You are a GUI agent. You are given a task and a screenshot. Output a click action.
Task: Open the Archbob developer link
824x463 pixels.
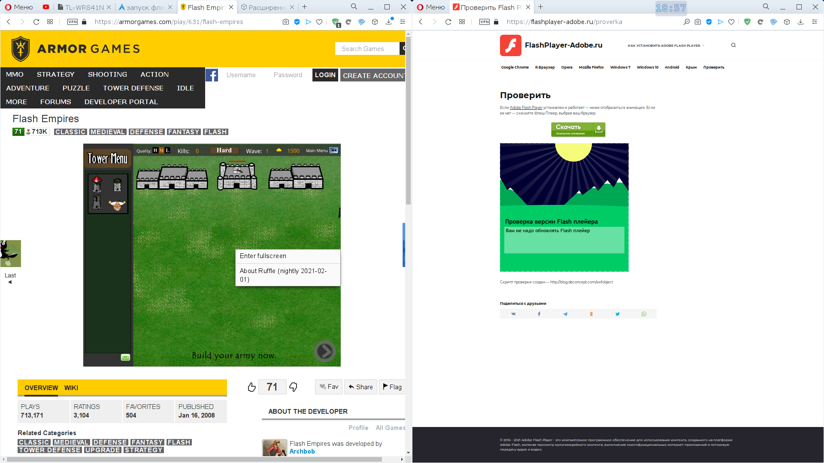point(302,451)
